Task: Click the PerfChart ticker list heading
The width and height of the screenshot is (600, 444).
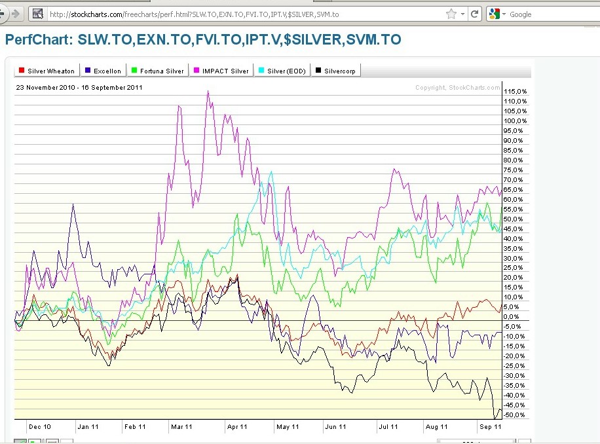Action: (x=203, y=40)
